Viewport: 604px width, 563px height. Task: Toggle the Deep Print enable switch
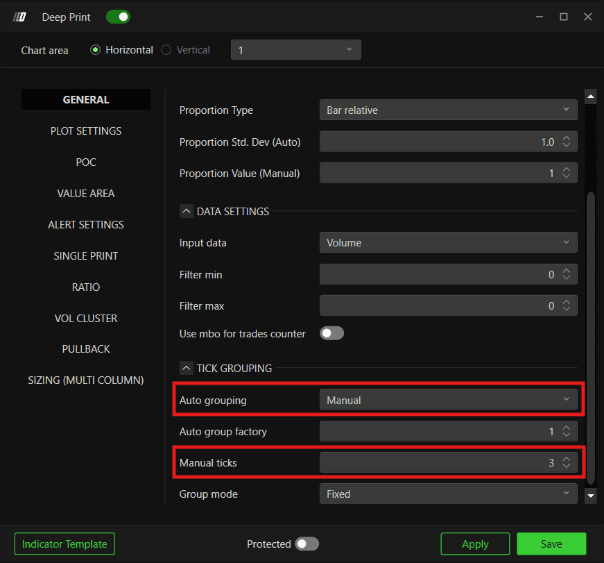click(119, 17)
